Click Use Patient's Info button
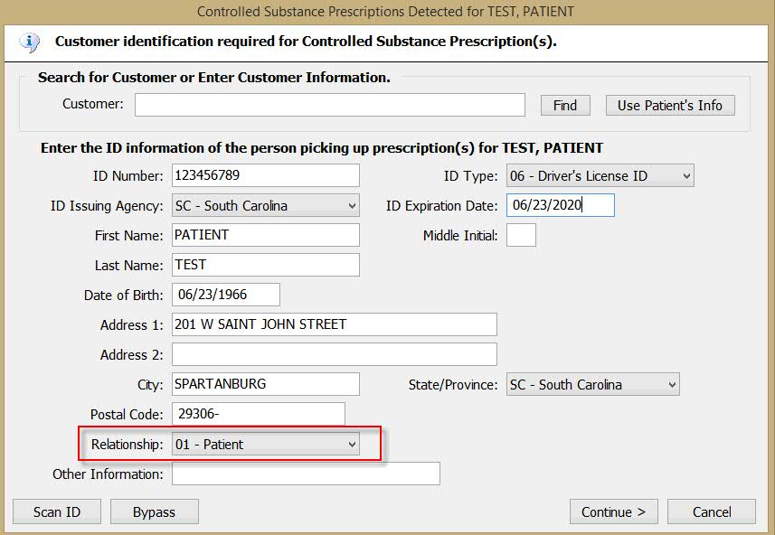Screen dimensions: 775x535 [670, 105]
